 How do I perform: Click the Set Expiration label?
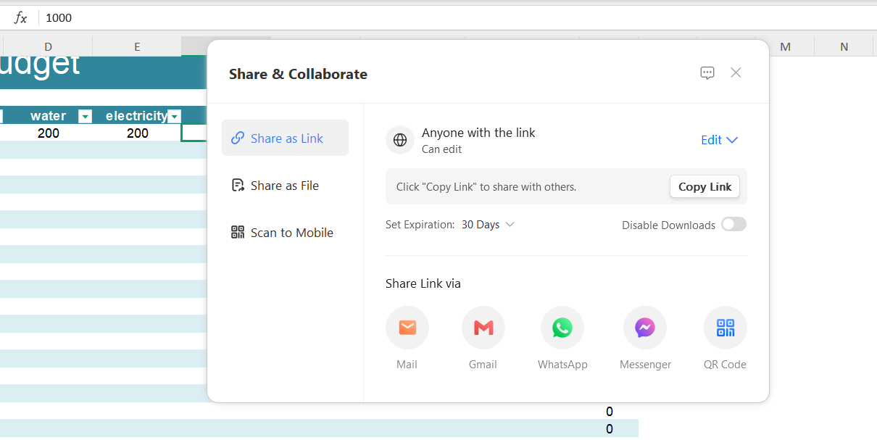click(420, 225)
